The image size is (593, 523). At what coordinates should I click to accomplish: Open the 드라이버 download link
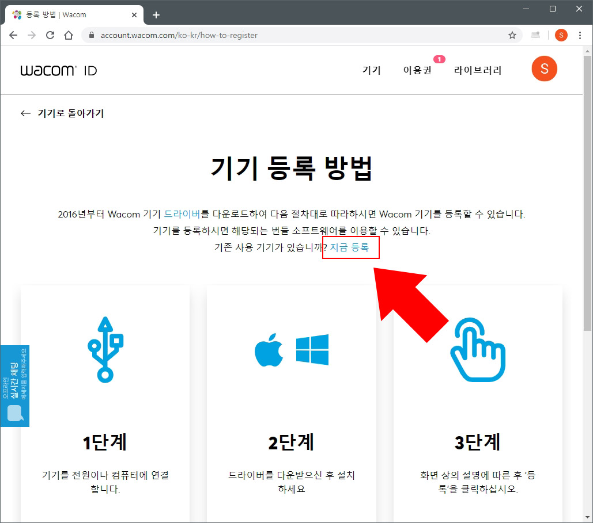[x=183, y=213]
